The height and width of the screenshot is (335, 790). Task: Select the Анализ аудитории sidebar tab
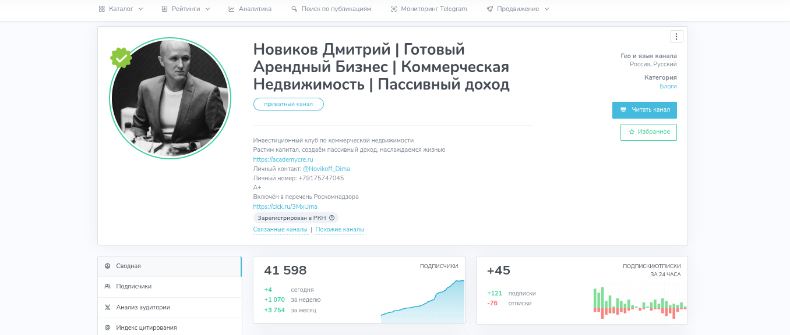(x=170, y=308)
